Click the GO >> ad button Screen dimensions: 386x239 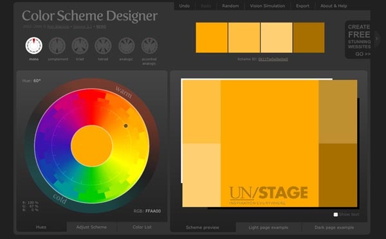(x=363, y=54)
